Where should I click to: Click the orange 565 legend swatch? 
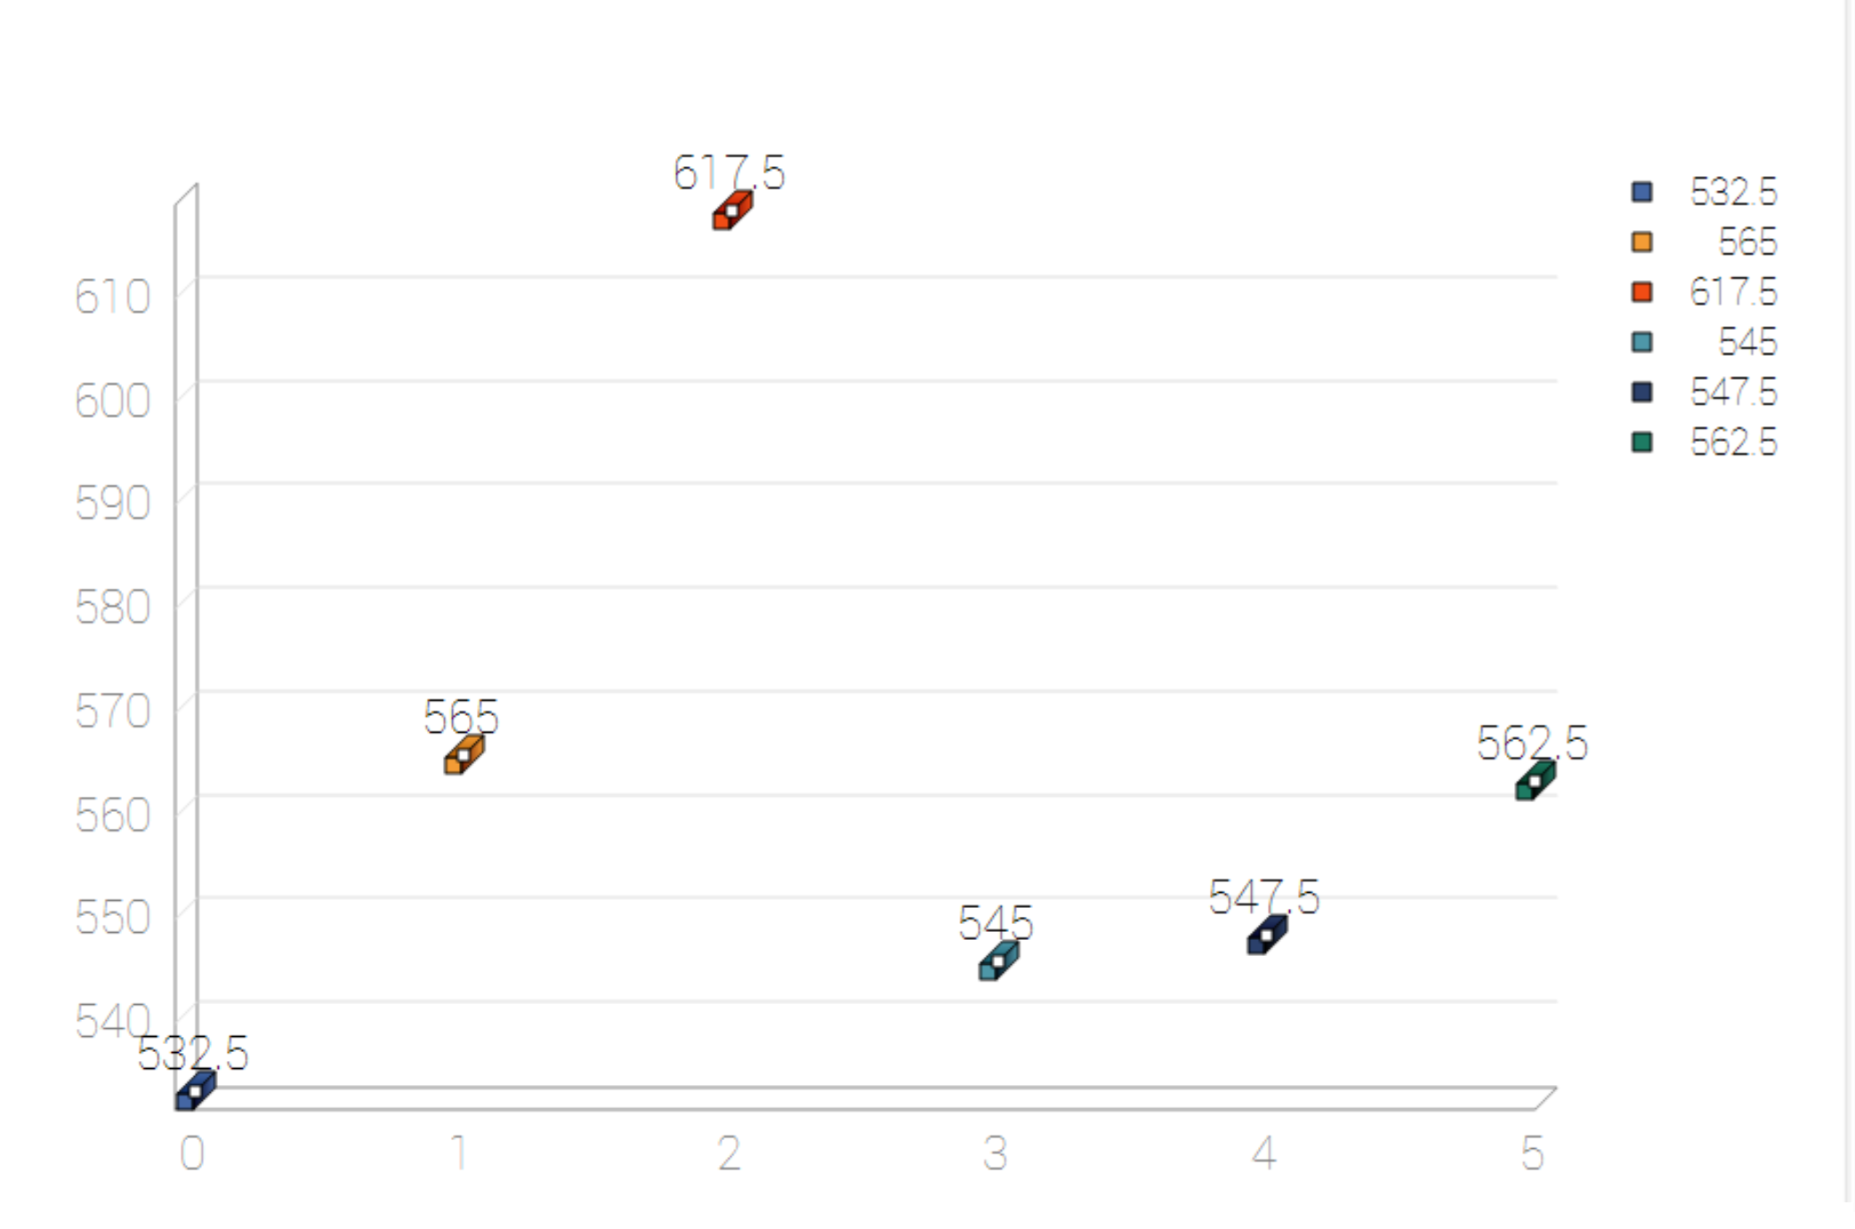click(1641, 242)
